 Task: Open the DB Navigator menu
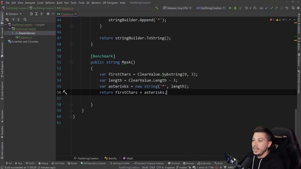110,3
